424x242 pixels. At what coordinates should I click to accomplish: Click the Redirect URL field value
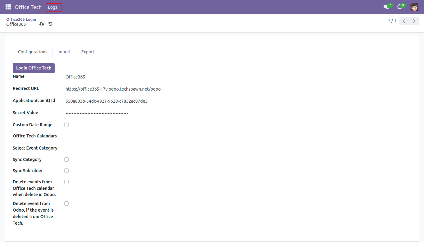point(113,89)
